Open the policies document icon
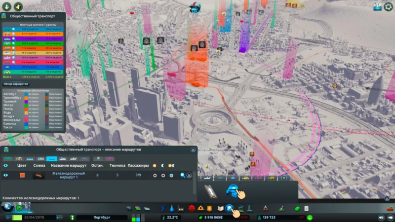Screen dimensions: 395x222 pos(306,208)
